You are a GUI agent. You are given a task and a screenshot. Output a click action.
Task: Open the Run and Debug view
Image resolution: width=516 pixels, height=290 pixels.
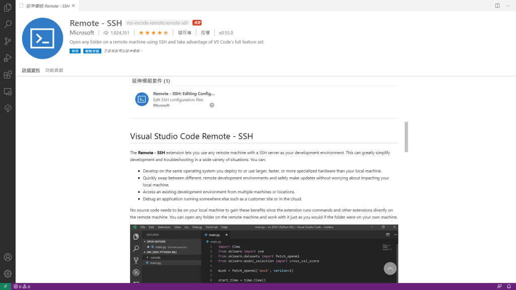click(8, 57)
